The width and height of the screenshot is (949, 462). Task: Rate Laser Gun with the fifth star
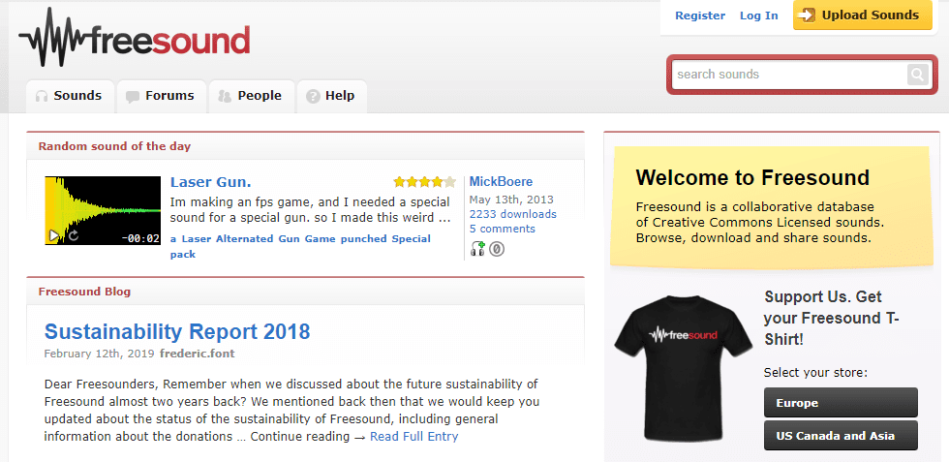449,182
